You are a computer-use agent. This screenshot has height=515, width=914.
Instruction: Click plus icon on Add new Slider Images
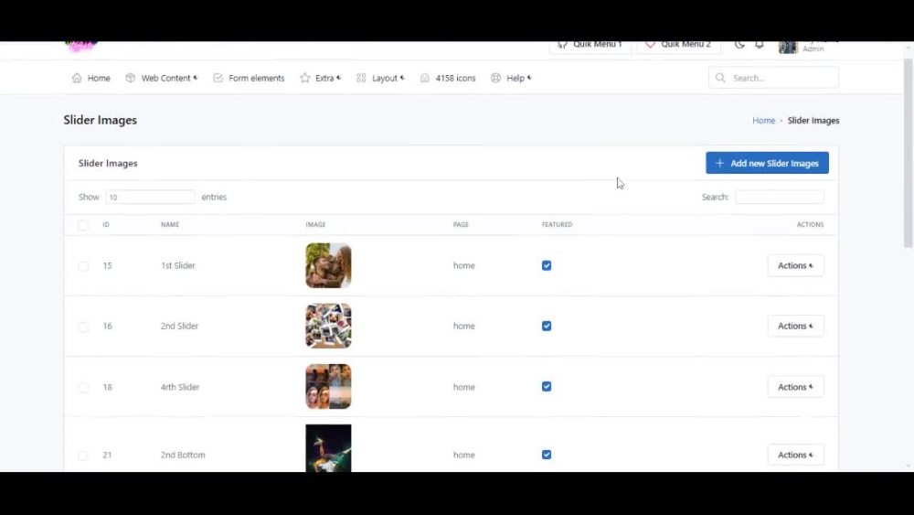(720, 164)
